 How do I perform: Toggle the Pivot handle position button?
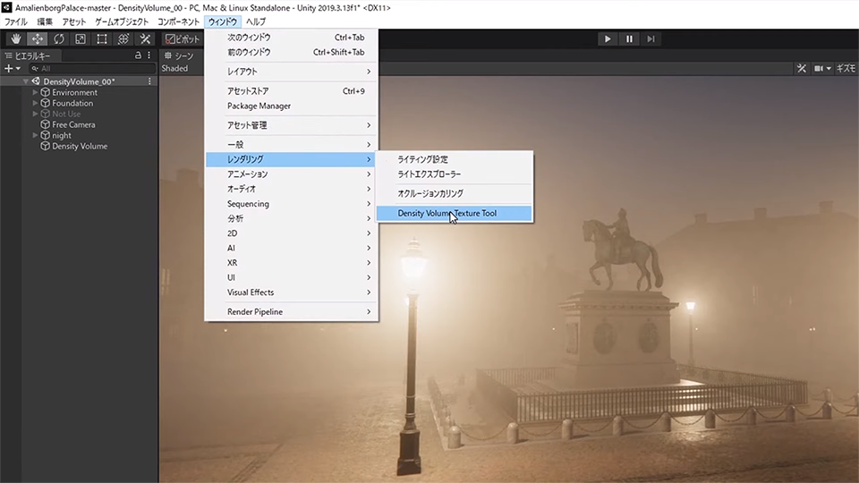[183, 39]
